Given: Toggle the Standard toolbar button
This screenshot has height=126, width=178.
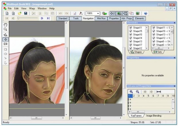Looking at the screenshot, I should click(63, 18).
